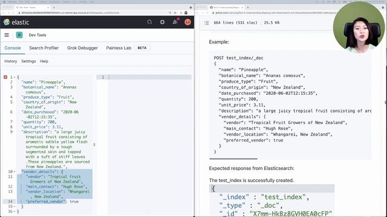
Task: Click the editor pane resize handle
Action: tap(94, 145)
